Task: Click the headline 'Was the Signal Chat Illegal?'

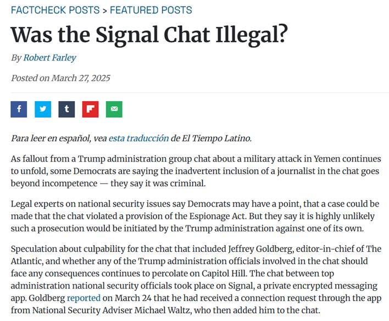Action: [149, 35]
